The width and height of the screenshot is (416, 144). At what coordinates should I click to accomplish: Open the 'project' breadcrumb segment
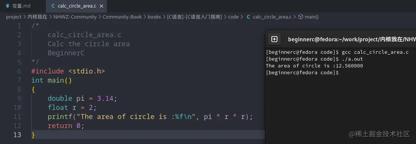pos(14,17)
